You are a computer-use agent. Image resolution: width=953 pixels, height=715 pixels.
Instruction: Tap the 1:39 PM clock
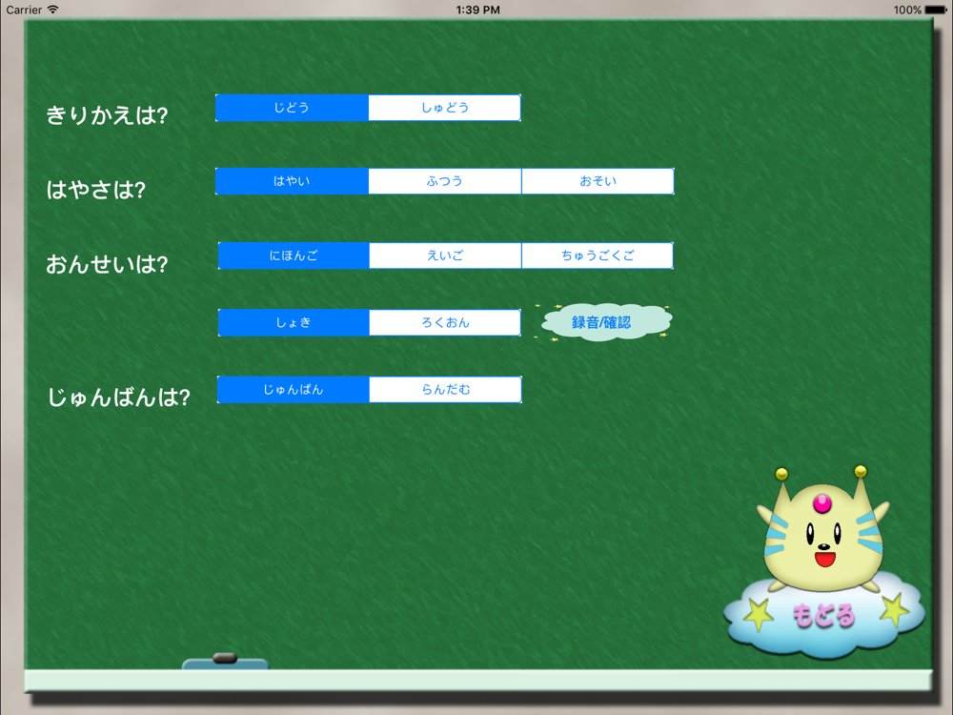click(477, 10)
